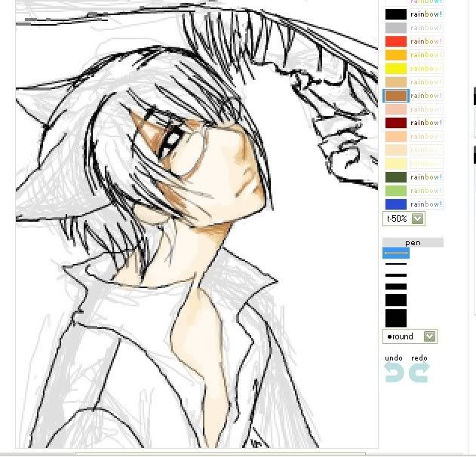Click the redo arrow icon
476x457 pixels.
(x=419, y=371)
